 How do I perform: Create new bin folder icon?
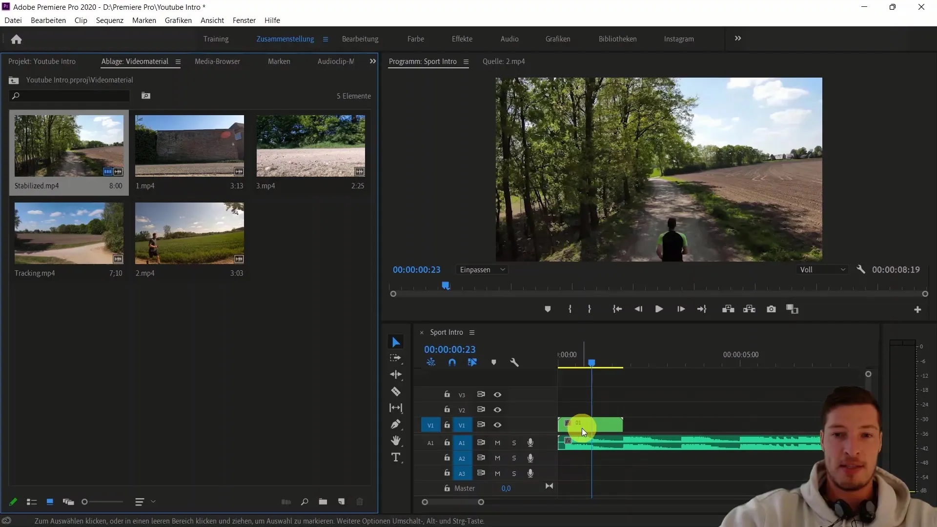click(323, 502)
